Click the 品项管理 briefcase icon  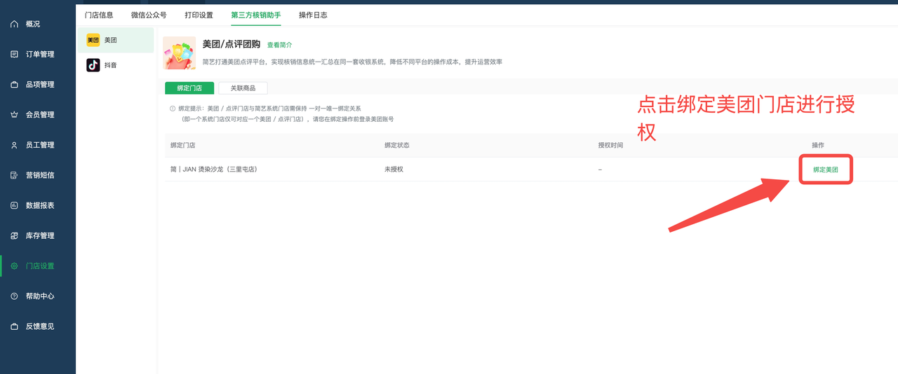(14, 85)
